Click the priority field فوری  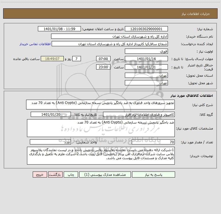[x=146, y=51]
